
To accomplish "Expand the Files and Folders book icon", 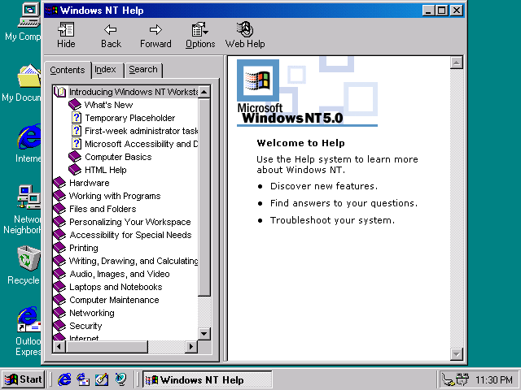I will click(x=59, y=209).
